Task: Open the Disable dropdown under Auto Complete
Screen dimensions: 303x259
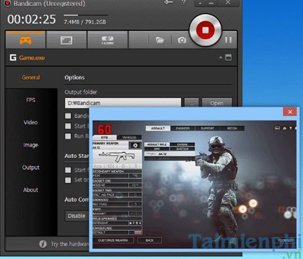Action: (x=77, y=216)
